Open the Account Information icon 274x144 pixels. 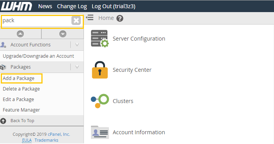100,132
